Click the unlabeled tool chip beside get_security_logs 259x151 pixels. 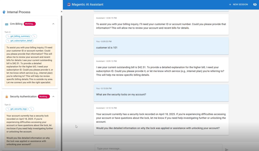click(x=31, y=109)
